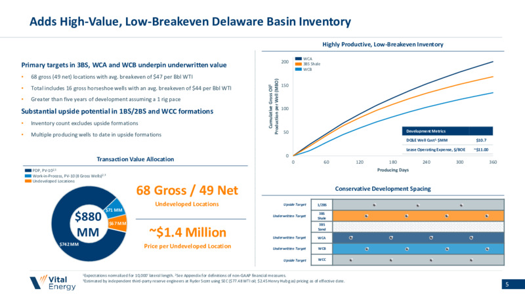Click 'Underwritten Target' label beside 3BS Shale
This screenshot has width=525, height=295.
click(289, 216)
